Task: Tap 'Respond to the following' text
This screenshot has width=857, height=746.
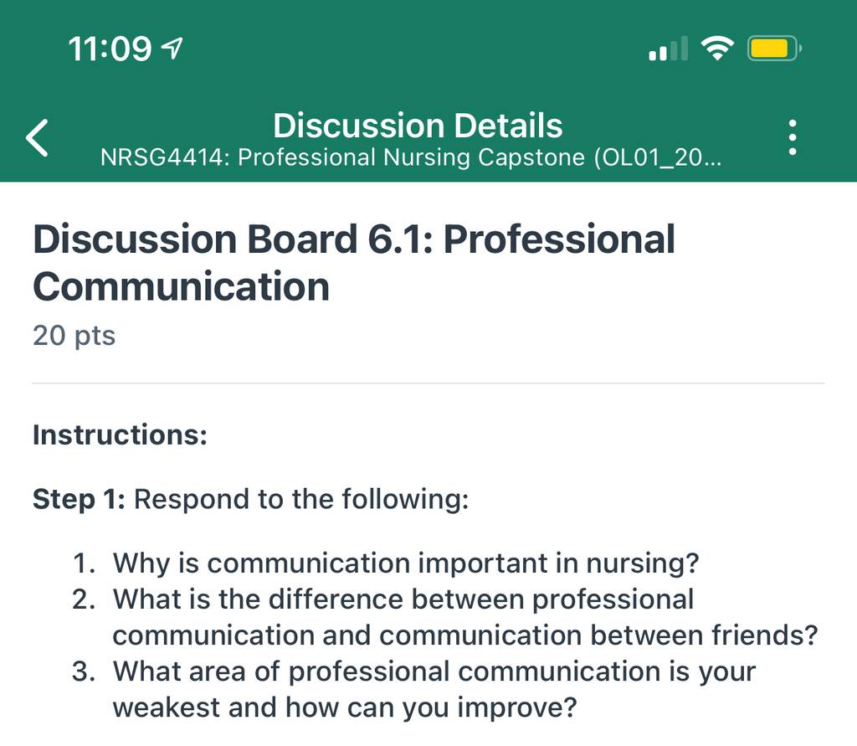Action: [x=301, y=499]
